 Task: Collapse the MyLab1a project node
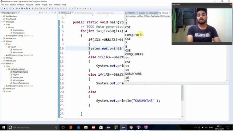[2, 63]
